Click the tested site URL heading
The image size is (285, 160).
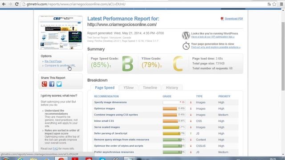[x=122, y=24]
